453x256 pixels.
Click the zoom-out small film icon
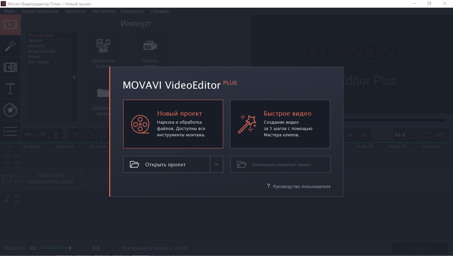(x=33, y=248)
